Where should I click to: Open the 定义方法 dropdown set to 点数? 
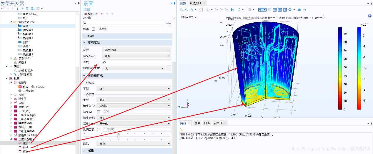(x=136, y=56)
